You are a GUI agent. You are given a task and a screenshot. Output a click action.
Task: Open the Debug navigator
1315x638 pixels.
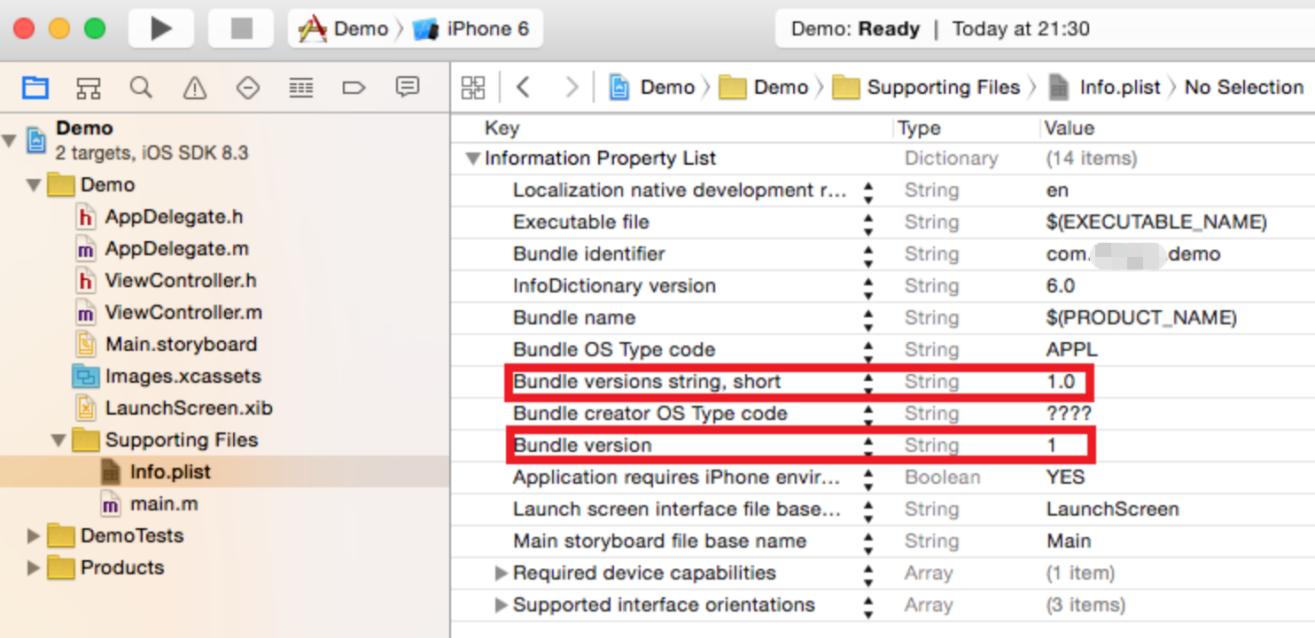[300, 87]
